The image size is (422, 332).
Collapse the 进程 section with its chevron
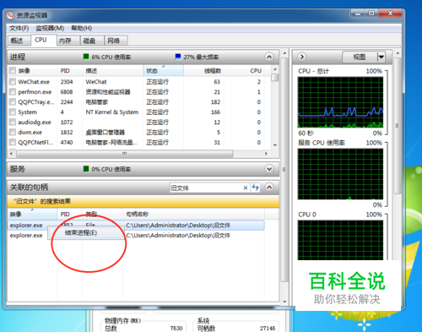point(269,57)
